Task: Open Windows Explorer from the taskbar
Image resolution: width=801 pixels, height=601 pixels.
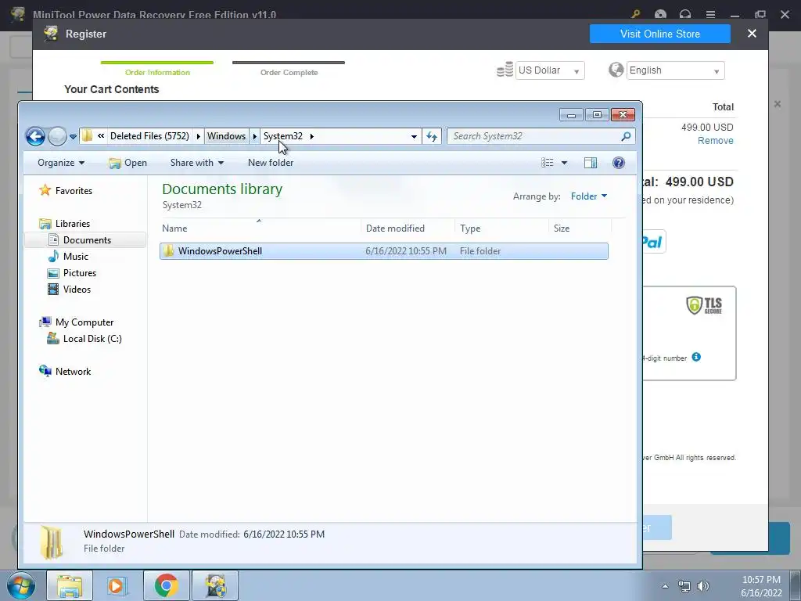Action: click(x=70, y=585)
